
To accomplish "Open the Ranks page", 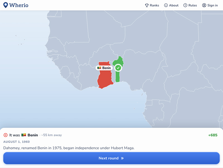I will [152, 5].
